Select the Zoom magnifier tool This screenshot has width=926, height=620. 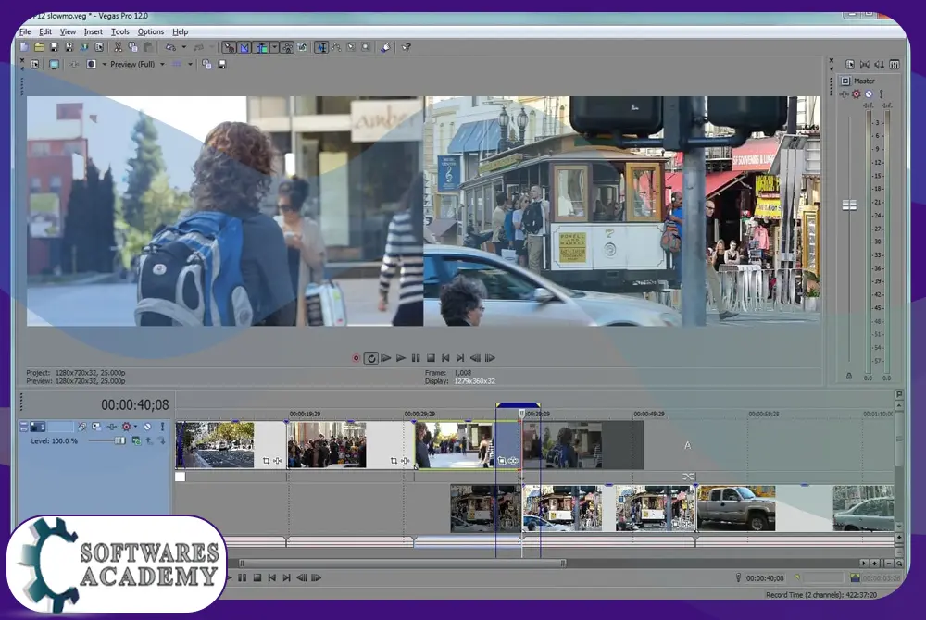366,47
